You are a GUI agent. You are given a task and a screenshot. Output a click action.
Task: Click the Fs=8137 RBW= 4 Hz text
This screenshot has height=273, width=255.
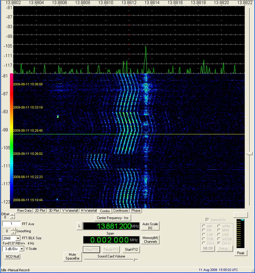pyautogui.click(x=18, y=243)
